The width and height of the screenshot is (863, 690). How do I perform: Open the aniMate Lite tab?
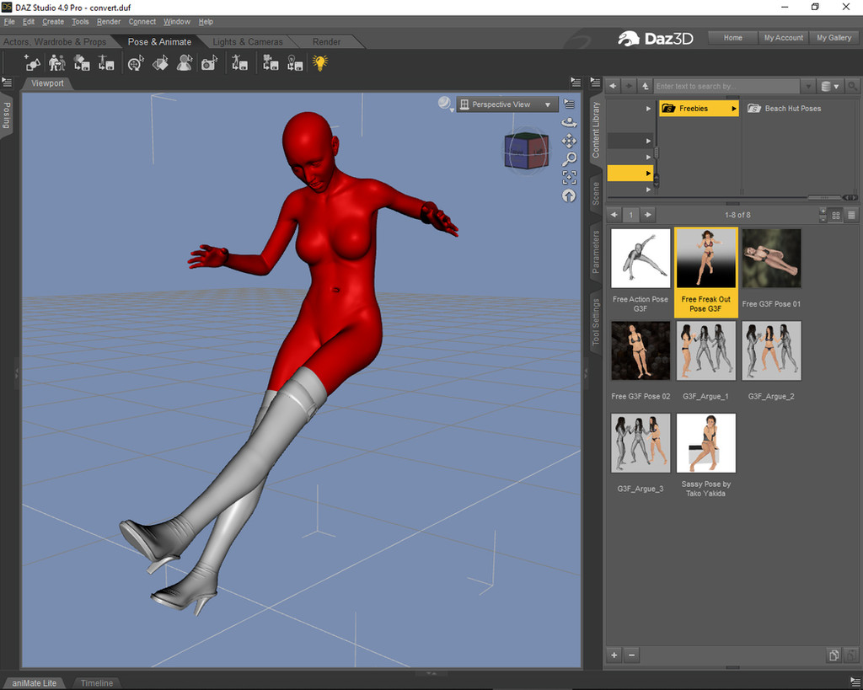(x=34, y=683)
